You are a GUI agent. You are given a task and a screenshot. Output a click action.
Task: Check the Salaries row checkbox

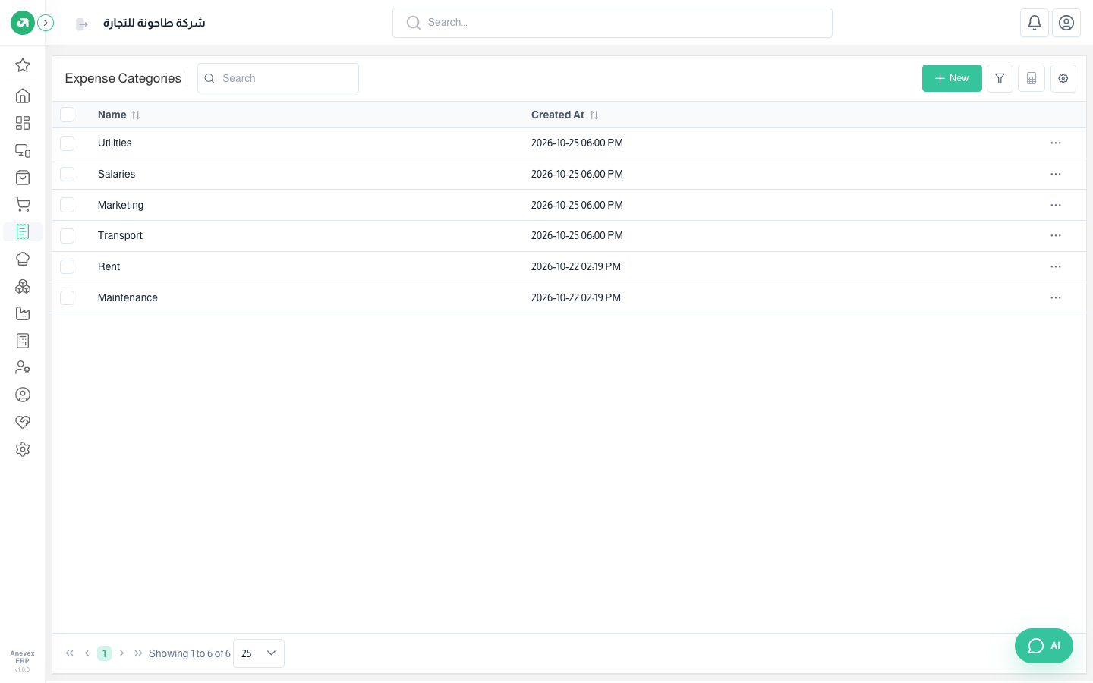click(x=68, y=175)
